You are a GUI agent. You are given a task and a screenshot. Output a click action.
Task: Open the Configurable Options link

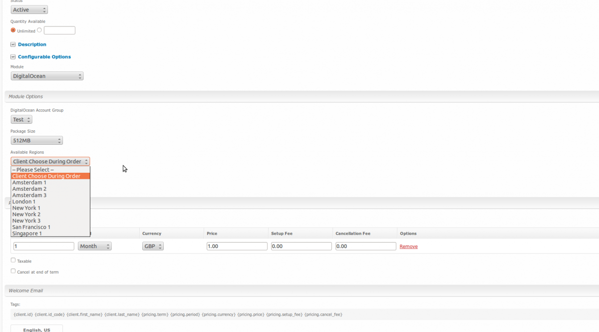(44, 57)
